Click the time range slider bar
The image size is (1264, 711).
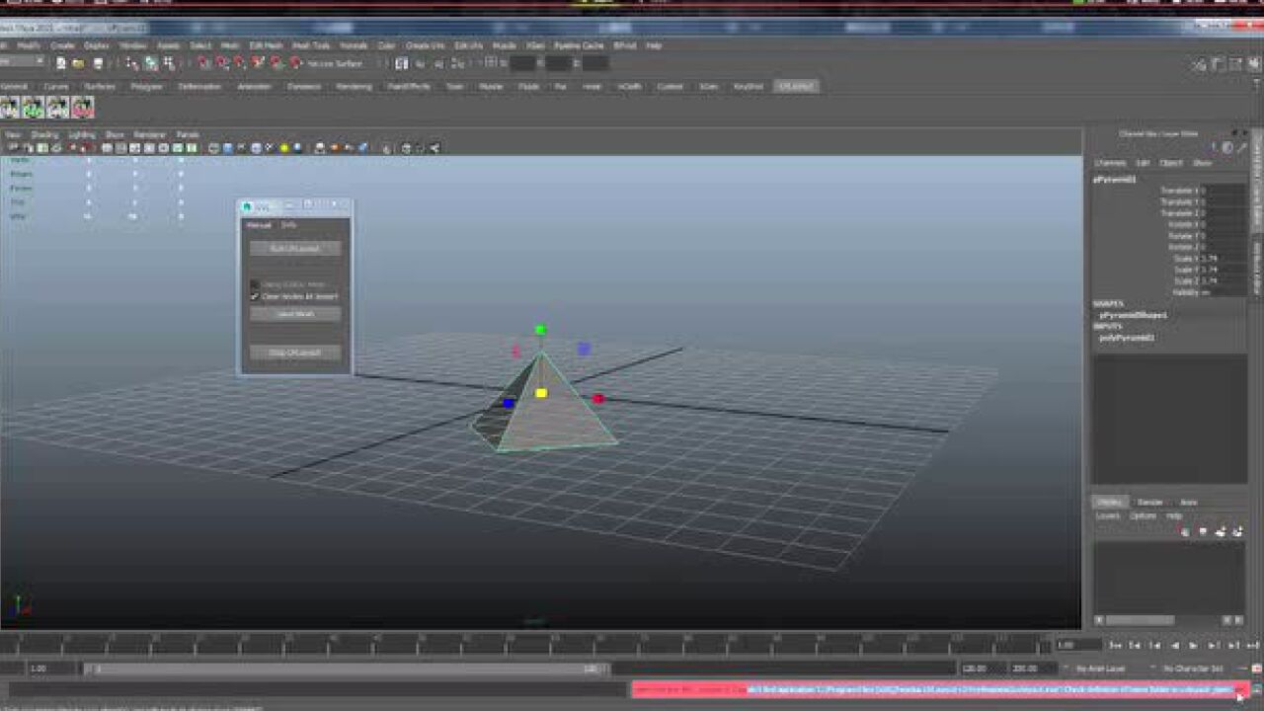[346, 669]
